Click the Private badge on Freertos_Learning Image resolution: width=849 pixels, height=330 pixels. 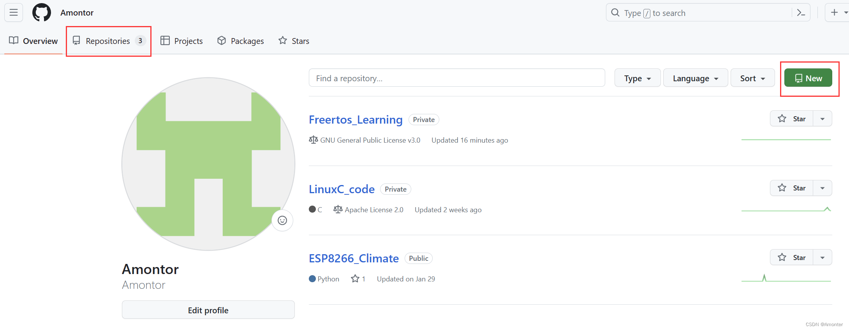[424, 120]
